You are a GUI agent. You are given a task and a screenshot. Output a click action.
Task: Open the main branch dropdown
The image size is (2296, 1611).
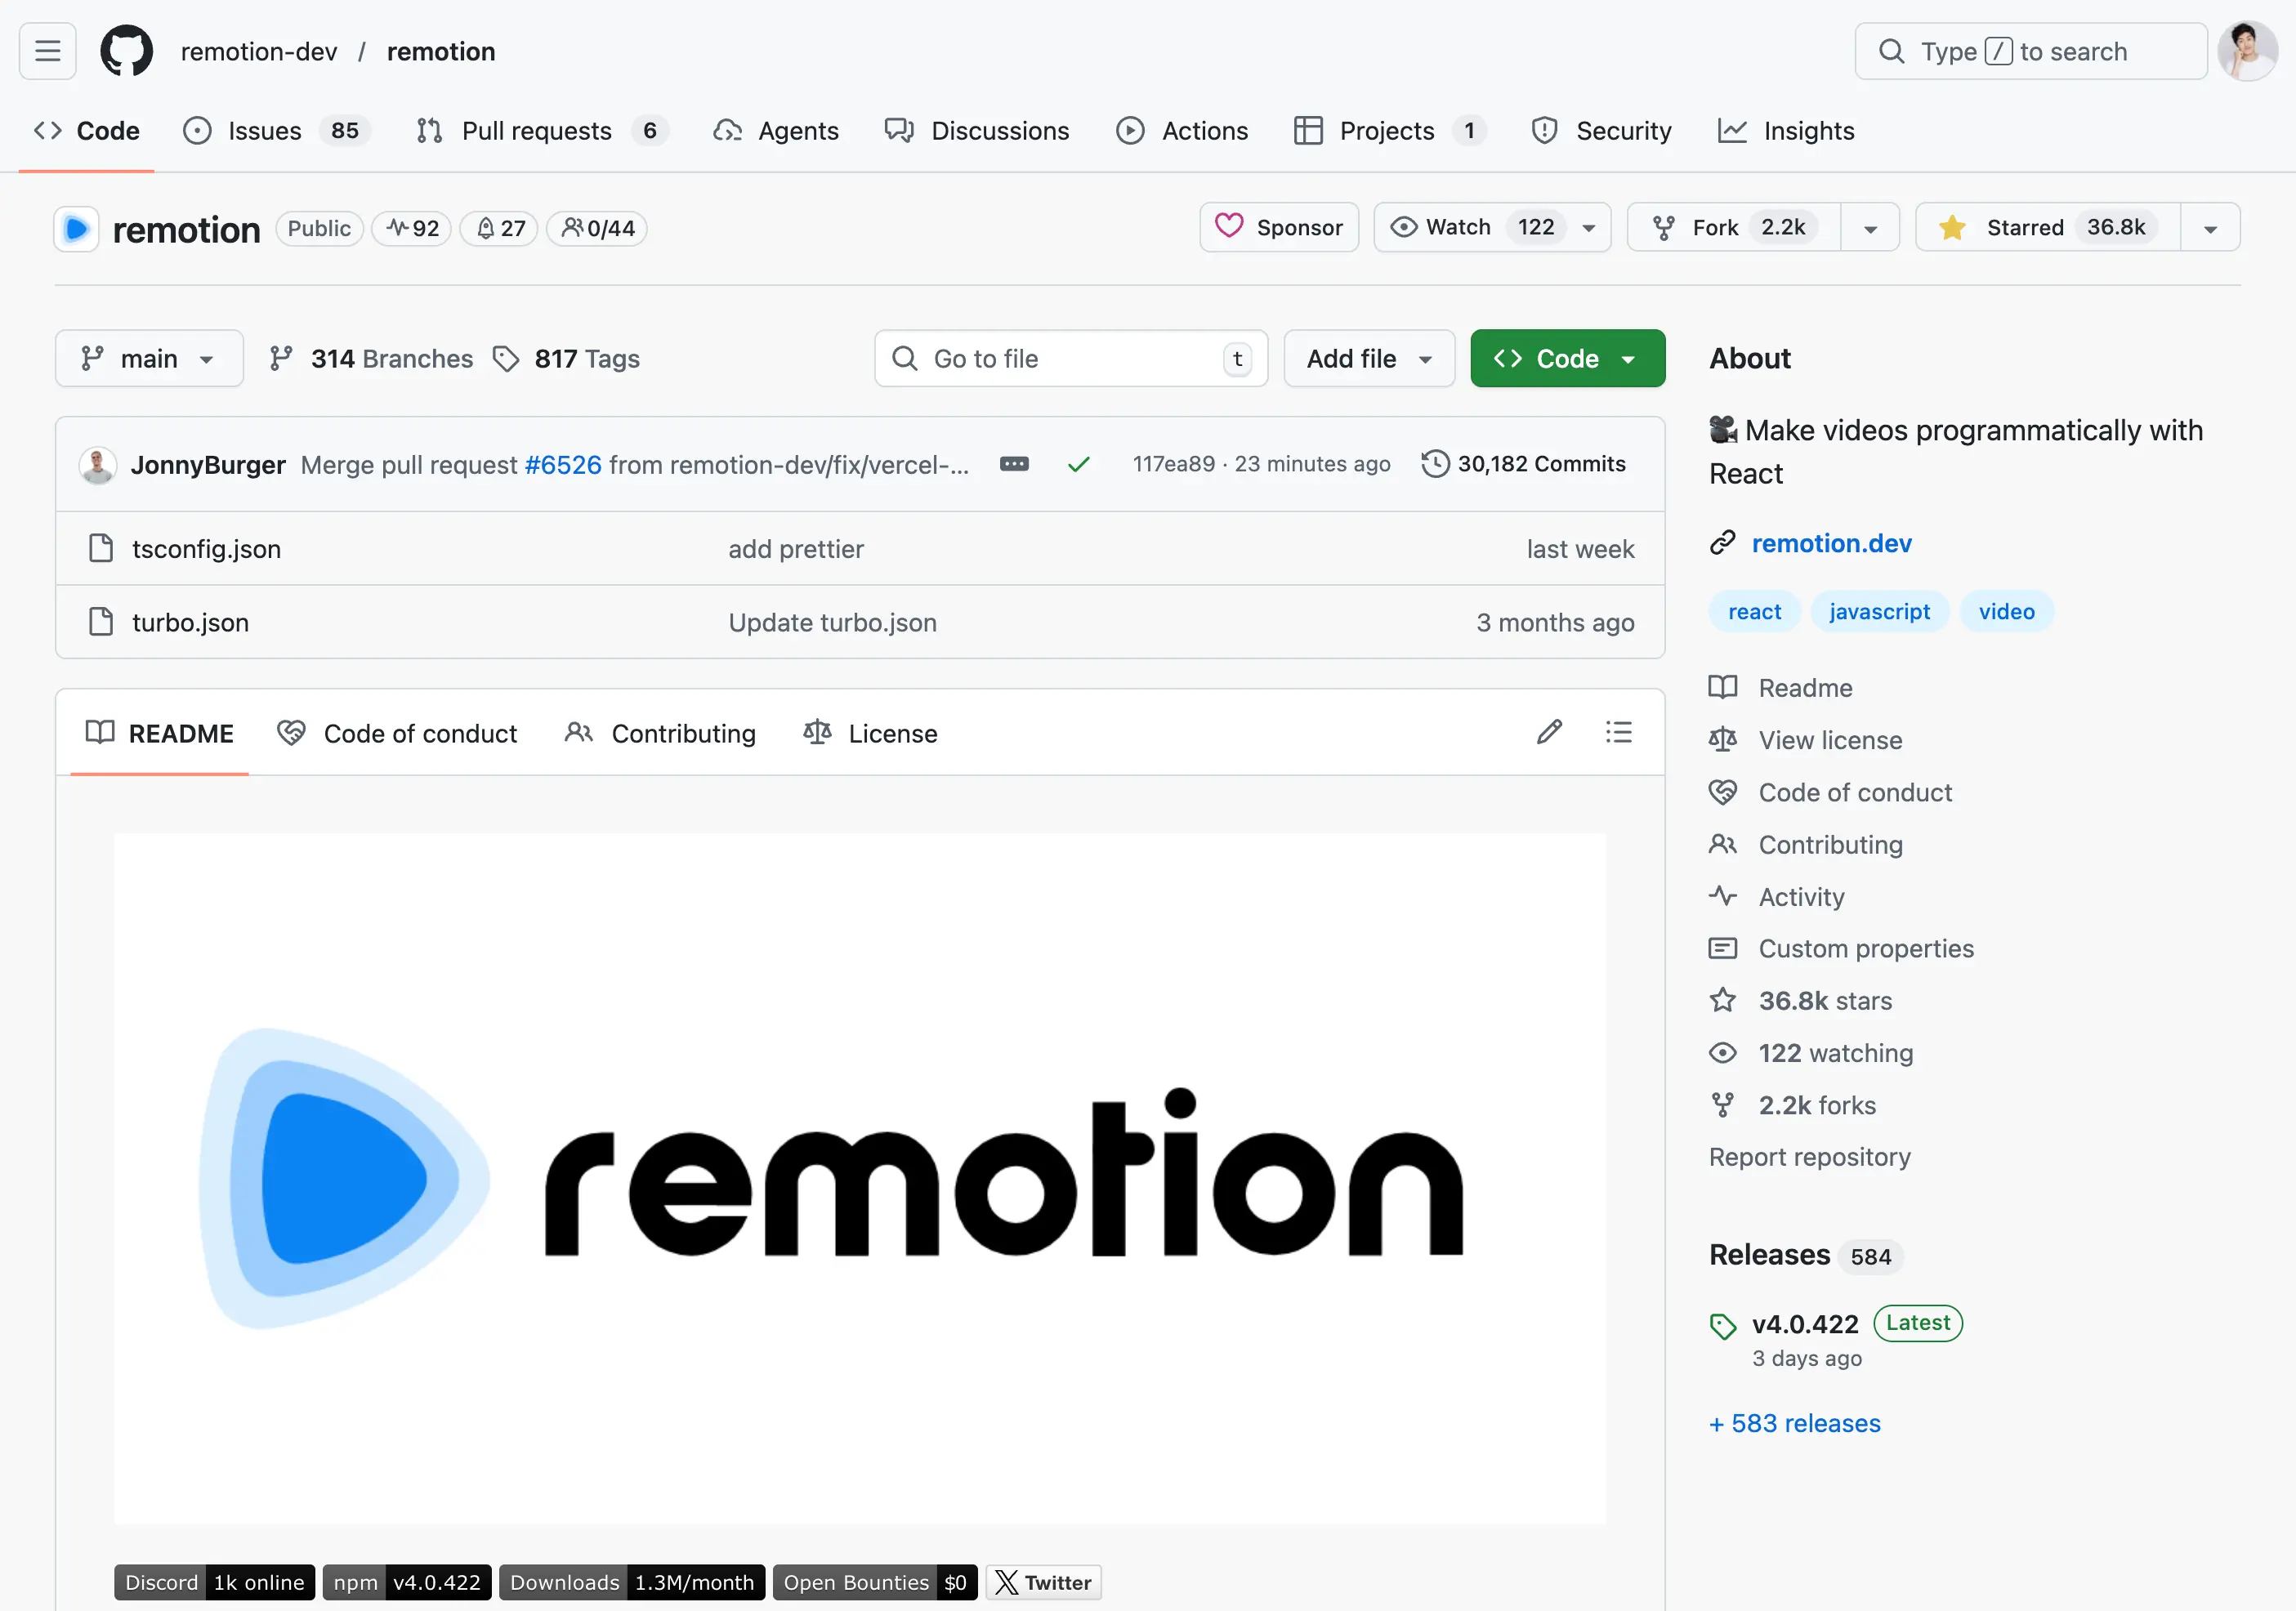[149, 358]
